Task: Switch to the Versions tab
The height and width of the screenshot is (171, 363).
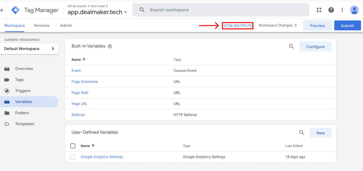Action: pos(42,26)
